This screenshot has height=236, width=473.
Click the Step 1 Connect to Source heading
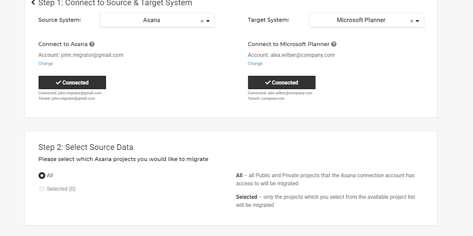pos(115,3)
